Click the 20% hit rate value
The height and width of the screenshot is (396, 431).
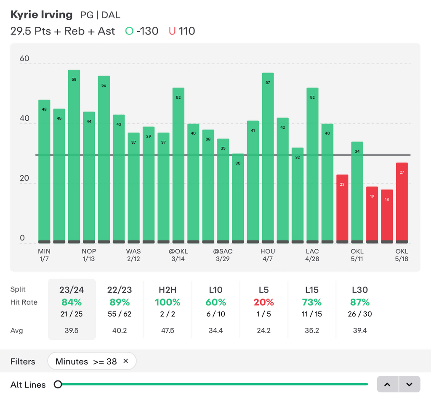(263, 302)
